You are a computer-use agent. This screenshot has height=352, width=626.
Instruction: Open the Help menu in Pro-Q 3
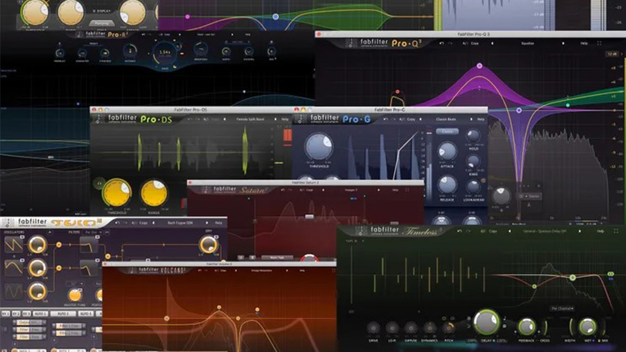coord(584,44)
